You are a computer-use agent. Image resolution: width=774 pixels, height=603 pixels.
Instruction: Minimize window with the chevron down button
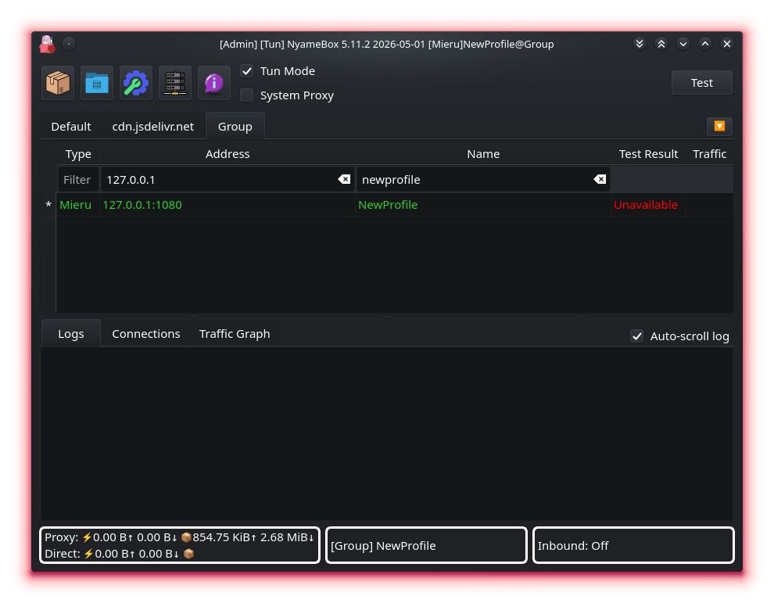[x=683, y=44]
